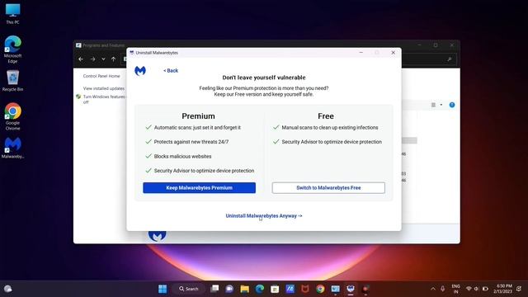Image resolution: width=528 pixels, height=297 pixels.
Task: Open Microsoft Store from the taskbar
Action: click(x=275, y=289)
